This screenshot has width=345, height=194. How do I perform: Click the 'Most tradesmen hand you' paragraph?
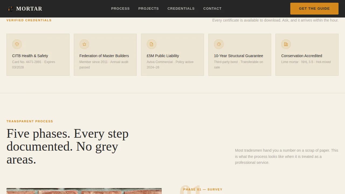click(287, 157)
